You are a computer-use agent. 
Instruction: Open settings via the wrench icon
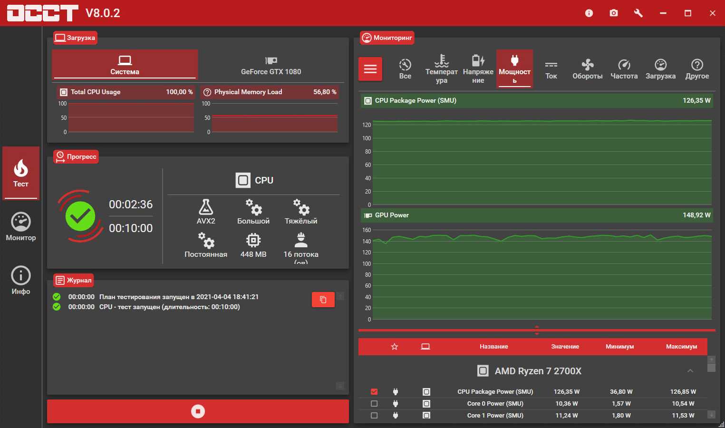coord(638,13)
